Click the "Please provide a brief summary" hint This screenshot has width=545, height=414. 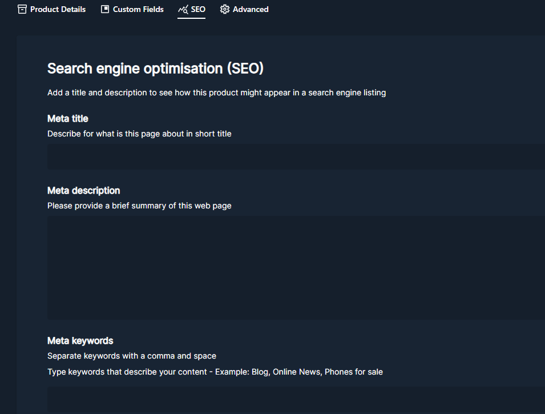(x=139, y=206)
